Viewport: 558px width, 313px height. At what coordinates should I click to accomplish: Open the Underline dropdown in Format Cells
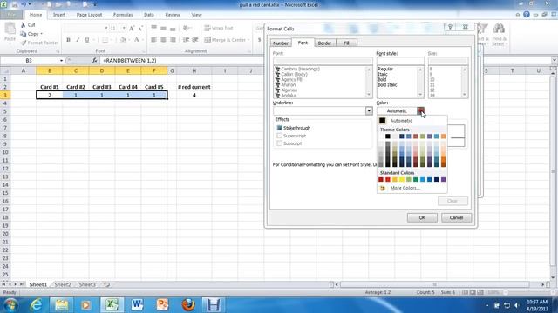(369, 110)
